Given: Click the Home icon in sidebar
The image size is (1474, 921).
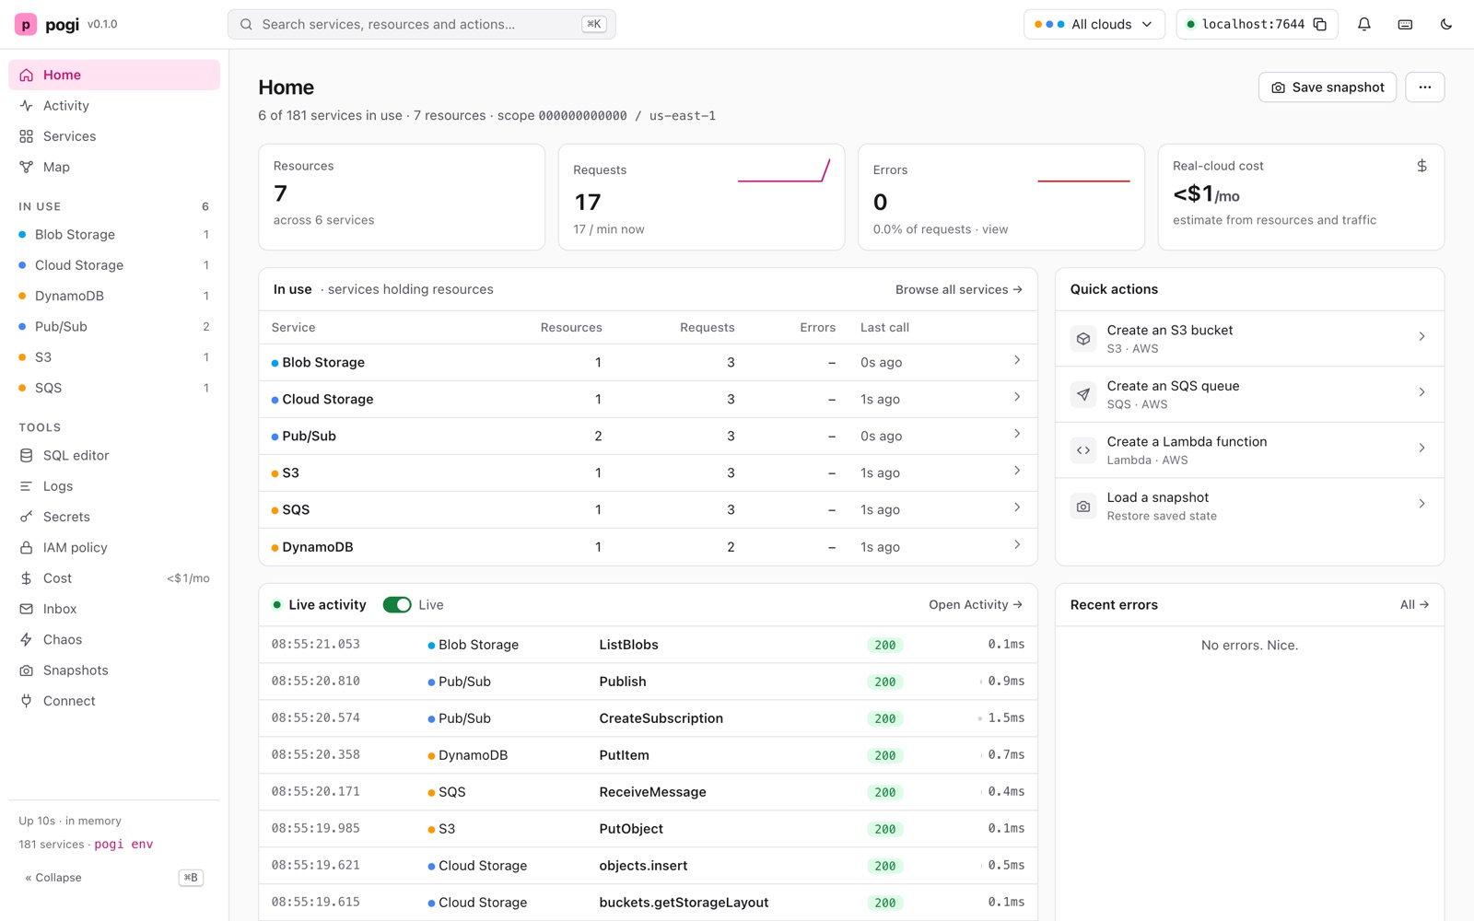Looking at the screenshot, I should point(26,75).
